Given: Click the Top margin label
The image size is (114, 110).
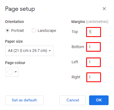Looking at the screenshot, I should click(75, 32).
